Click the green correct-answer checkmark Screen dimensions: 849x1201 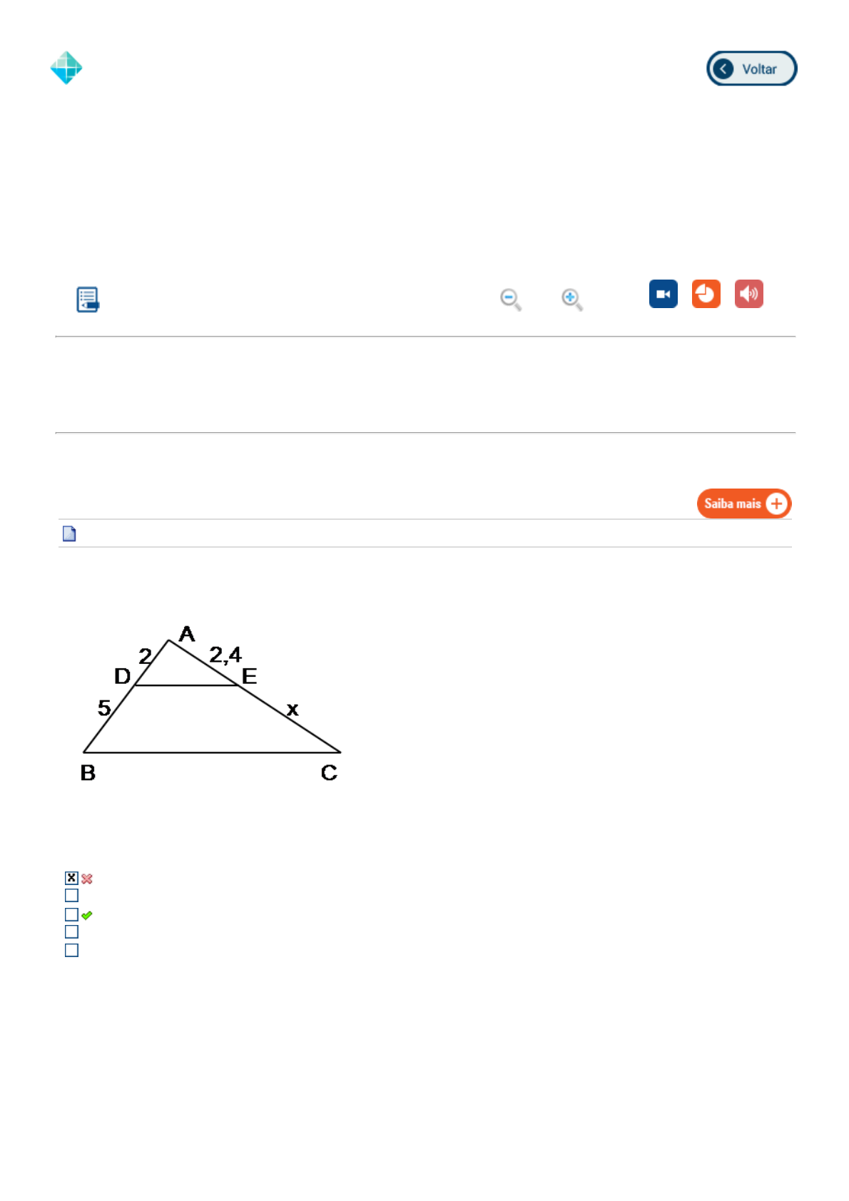point(87,915)
